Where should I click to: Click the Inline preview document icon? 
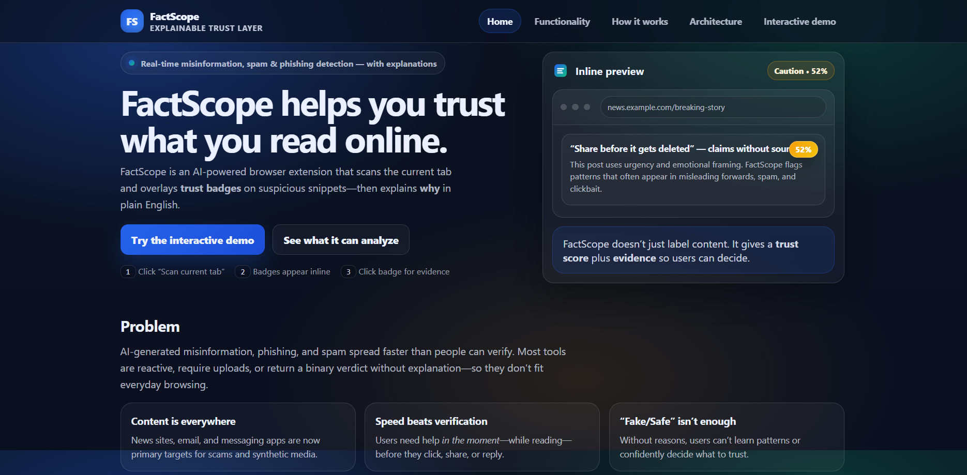coord(560,71)
